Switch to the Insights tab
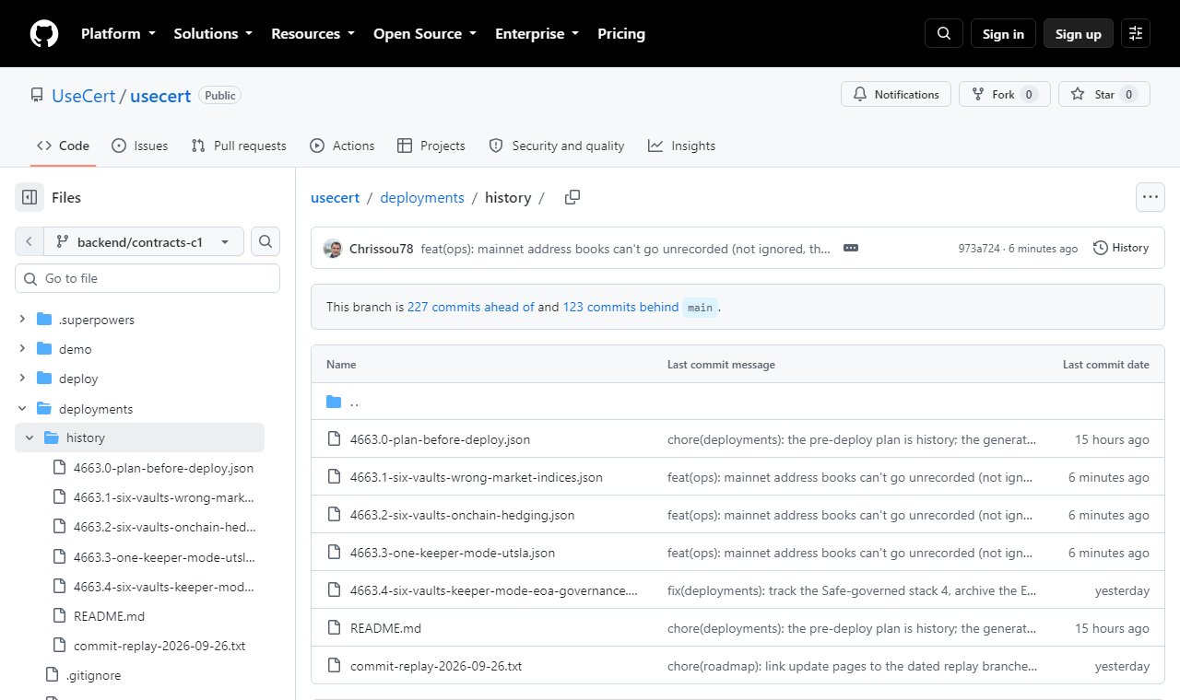The image size is (1180, 700). tap(681, 146)
